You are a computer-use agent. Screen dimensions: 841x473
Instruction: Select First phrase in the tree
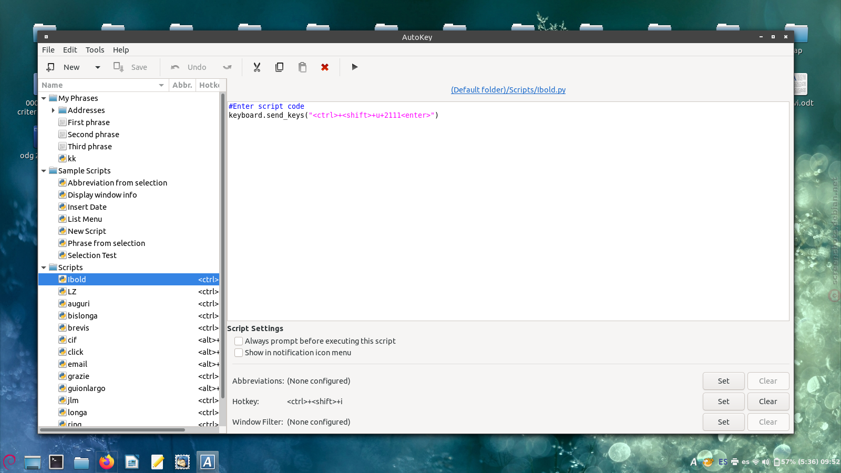89,122
